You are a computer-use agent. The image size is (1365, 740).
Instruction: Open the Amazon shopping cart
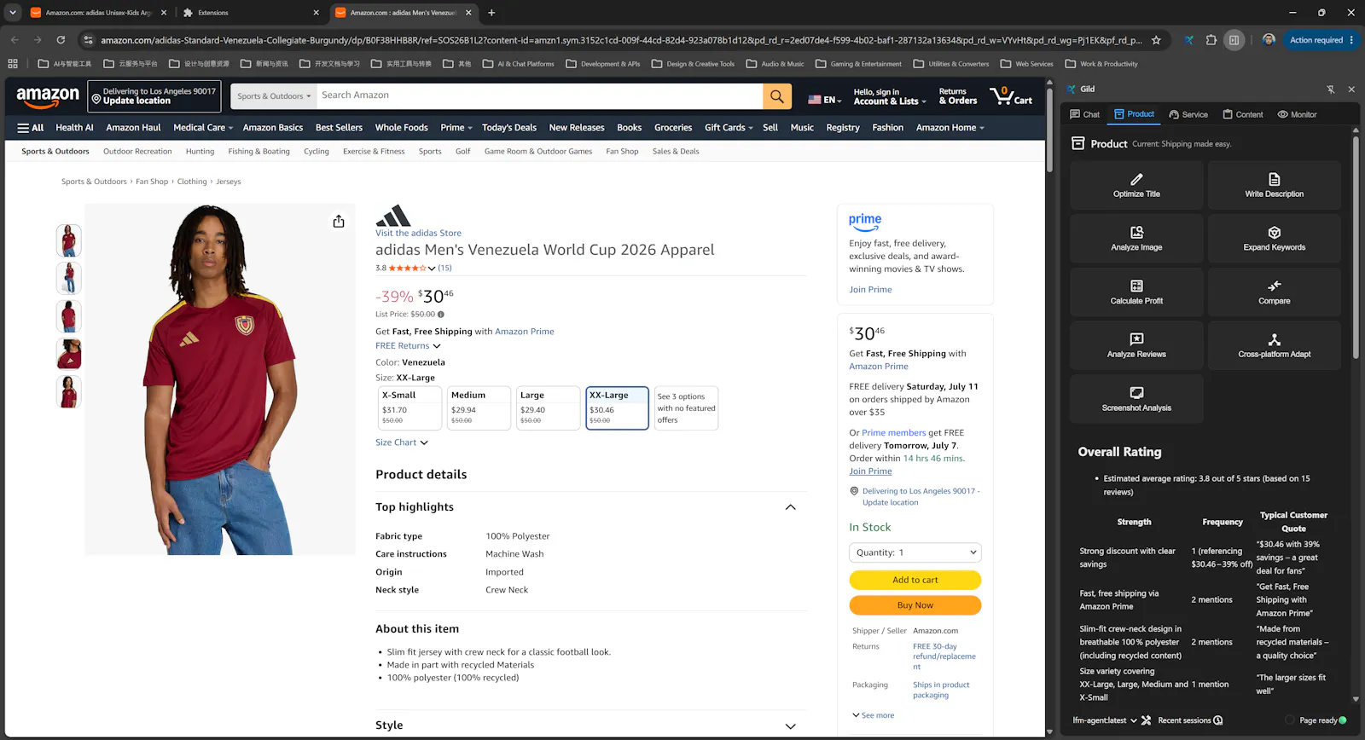click(x=1011, y=96)
